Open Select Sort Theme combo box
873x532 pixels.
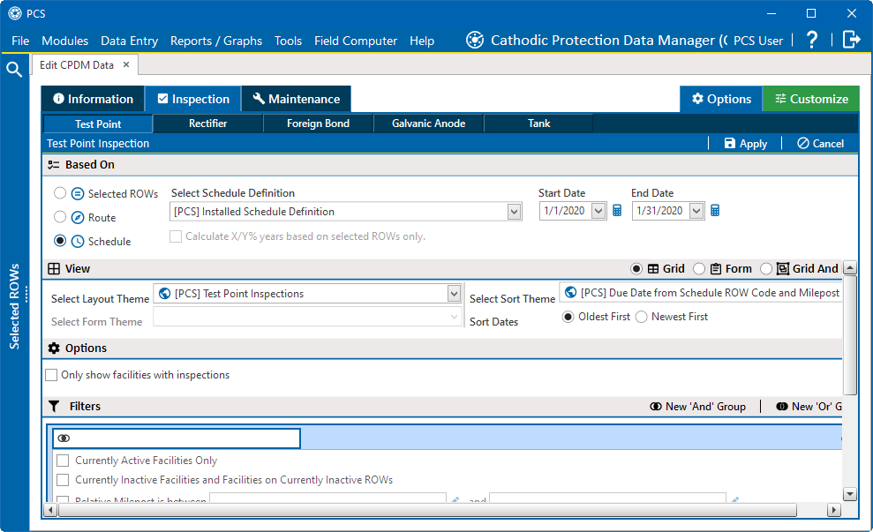click(x=700, y=293)
